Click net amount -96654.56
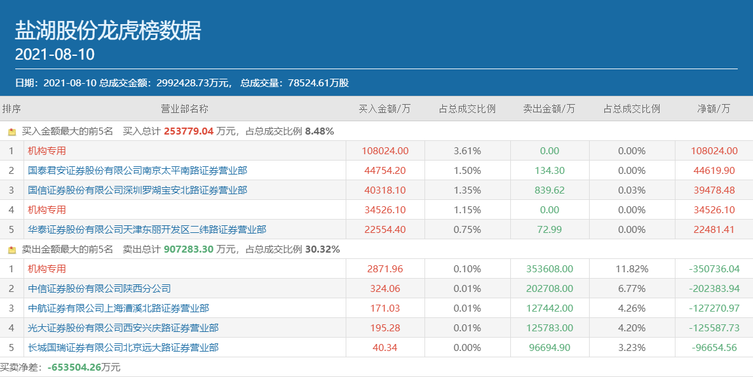The height and width of the screenshot is (377, 753). point(715,347)
